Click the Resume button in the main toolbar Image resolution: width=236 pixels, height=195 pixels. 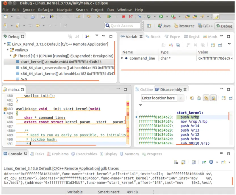click(x=109, y=16)
